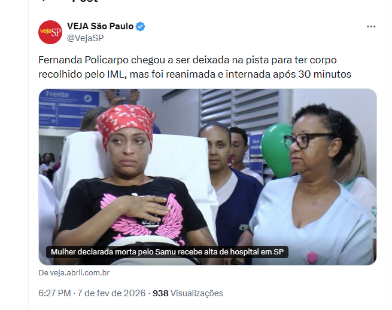Click the blue Frente sign in photo

click(x=69, y=109)
